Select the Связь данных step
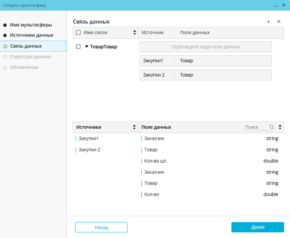Viewport: 290px width, 238px height. pos(26,46)
